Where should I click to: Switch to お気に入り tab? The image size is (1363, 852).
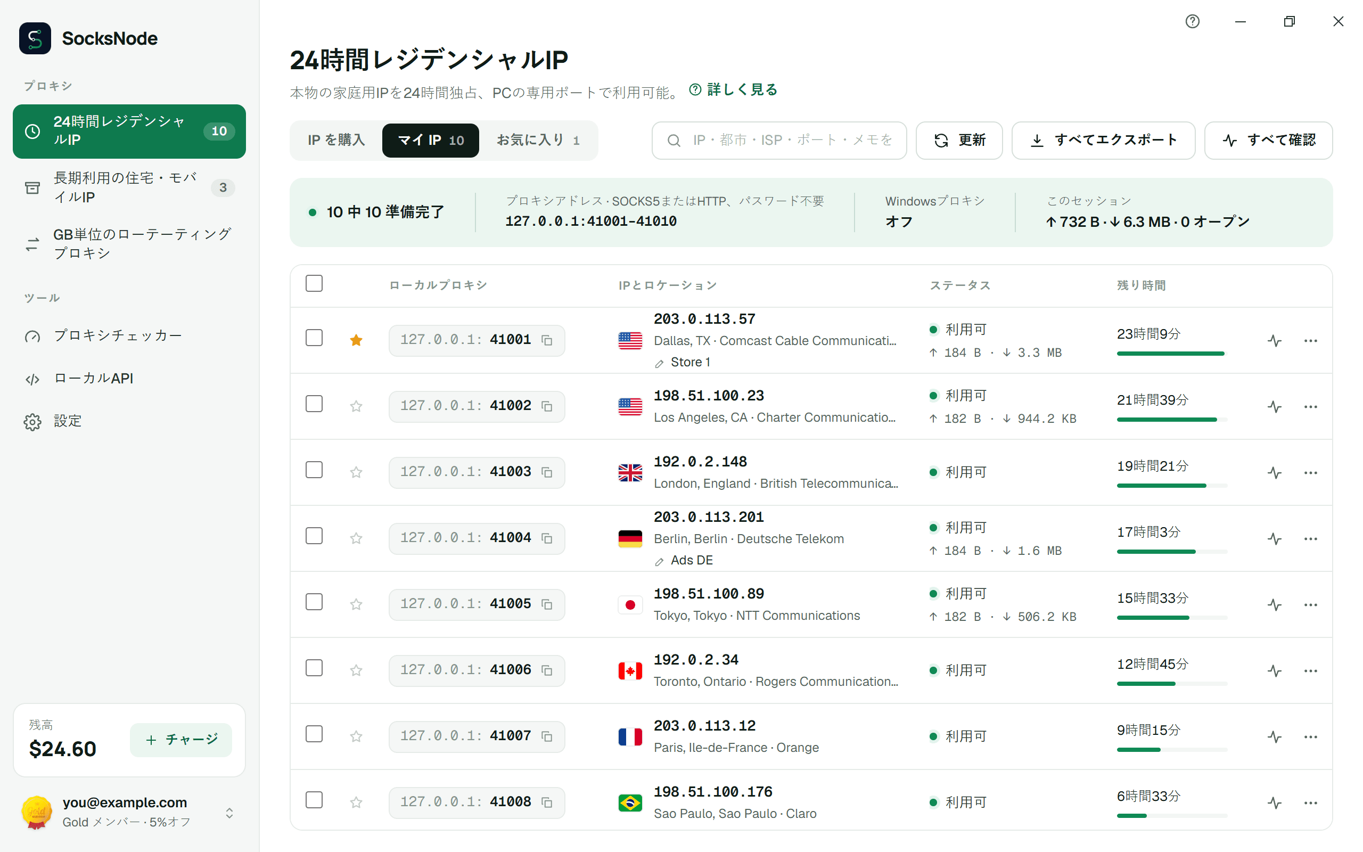click(538, 140)
